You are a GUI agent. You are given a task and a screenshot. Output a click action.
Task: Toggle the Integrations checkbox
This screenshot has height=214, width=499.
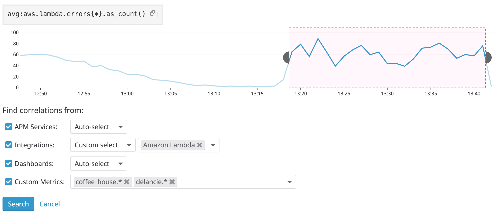point(9,145)
